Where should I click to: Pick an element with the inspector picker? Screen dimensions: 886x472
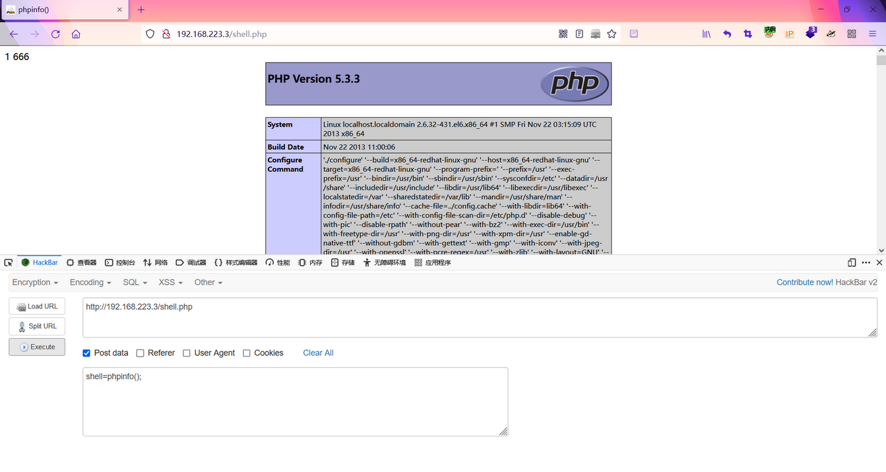pyautogui.click(x=8, y=262)
